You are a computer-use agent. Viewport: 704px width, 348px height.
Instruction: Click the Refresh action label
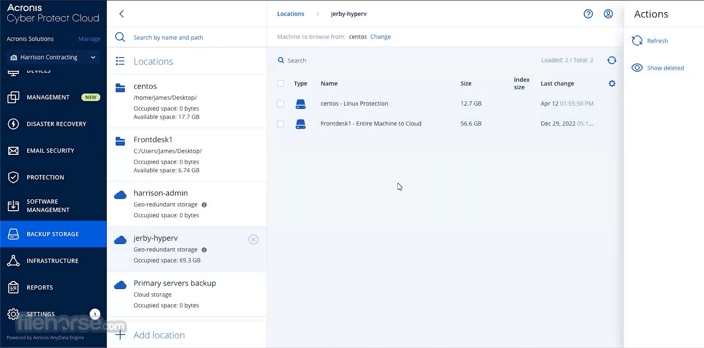click(x=657, y=41)
